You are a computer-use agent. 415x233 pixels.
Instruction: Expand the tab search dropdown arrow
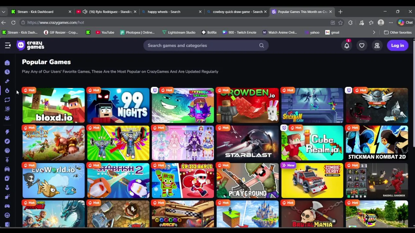click(3, 12)
